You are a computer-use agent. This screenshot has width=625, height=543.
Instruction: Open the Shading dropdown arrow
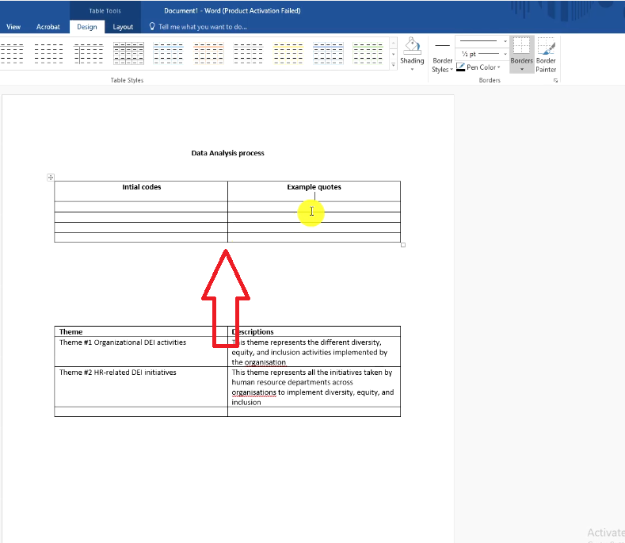412,70
